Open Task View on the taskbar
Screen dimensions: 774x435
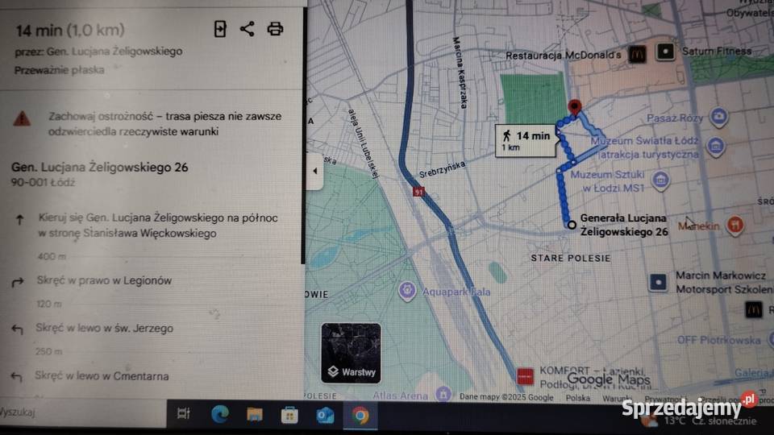(184, 413)
